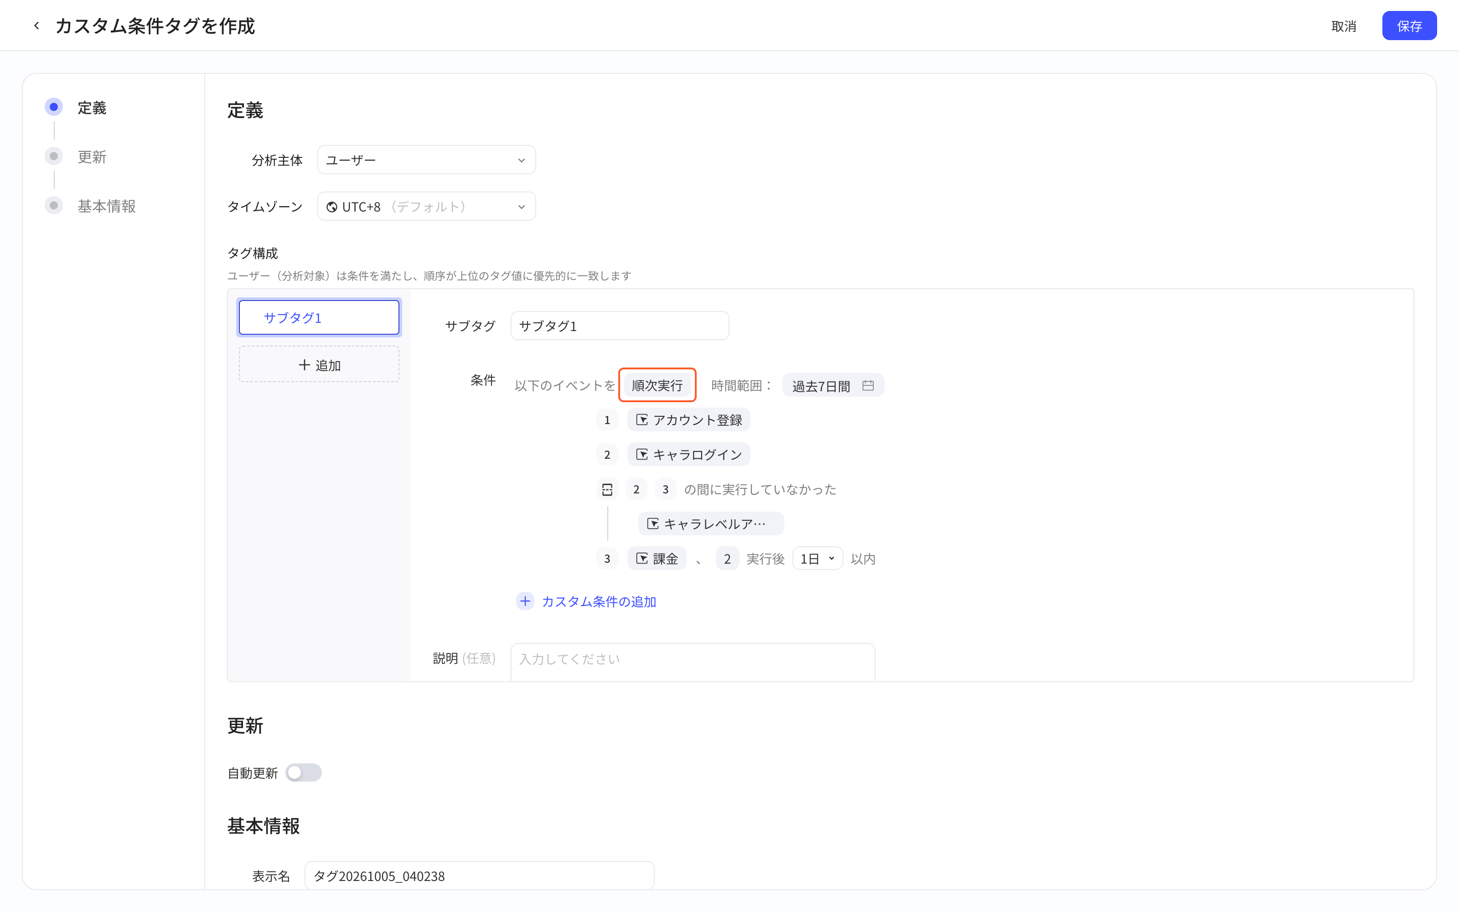
Task: Click event icon on キャラログイン chip
Action: click(x=642, y=455)
